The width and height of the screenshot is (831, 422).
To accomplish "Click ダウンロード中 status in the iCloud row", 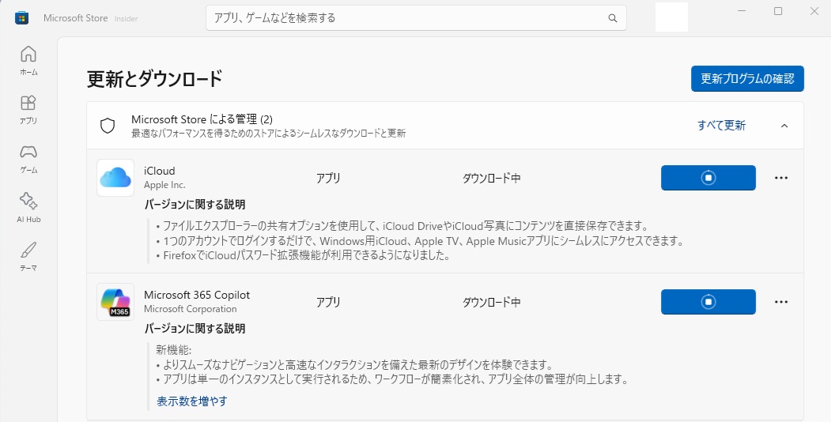I will tap(491, 179).
